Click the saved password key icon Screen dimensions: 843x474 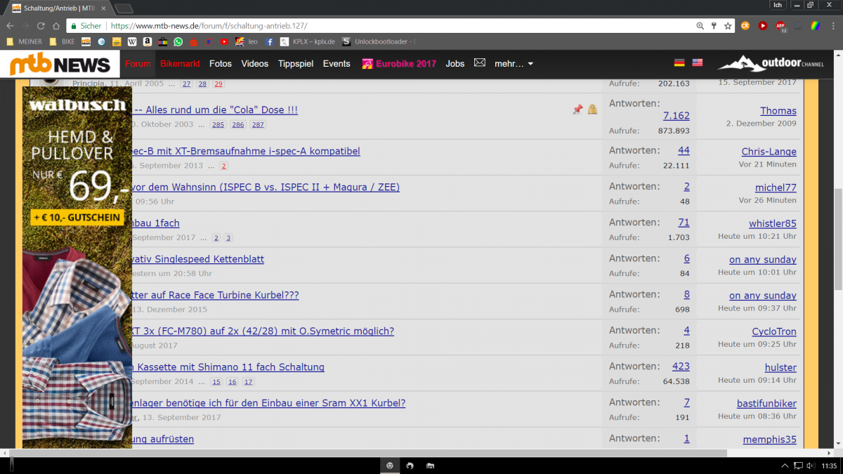click(x=714, y=25)
